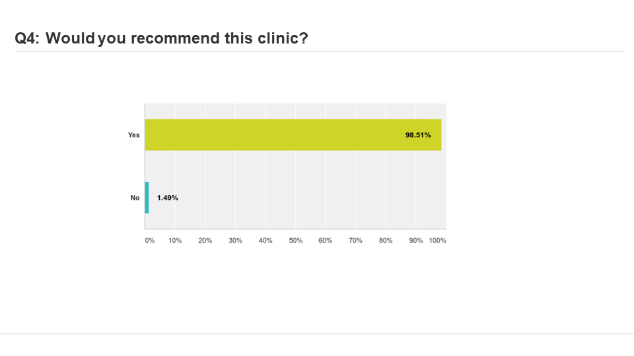Click the 60% axis tick label

[325, 241]
